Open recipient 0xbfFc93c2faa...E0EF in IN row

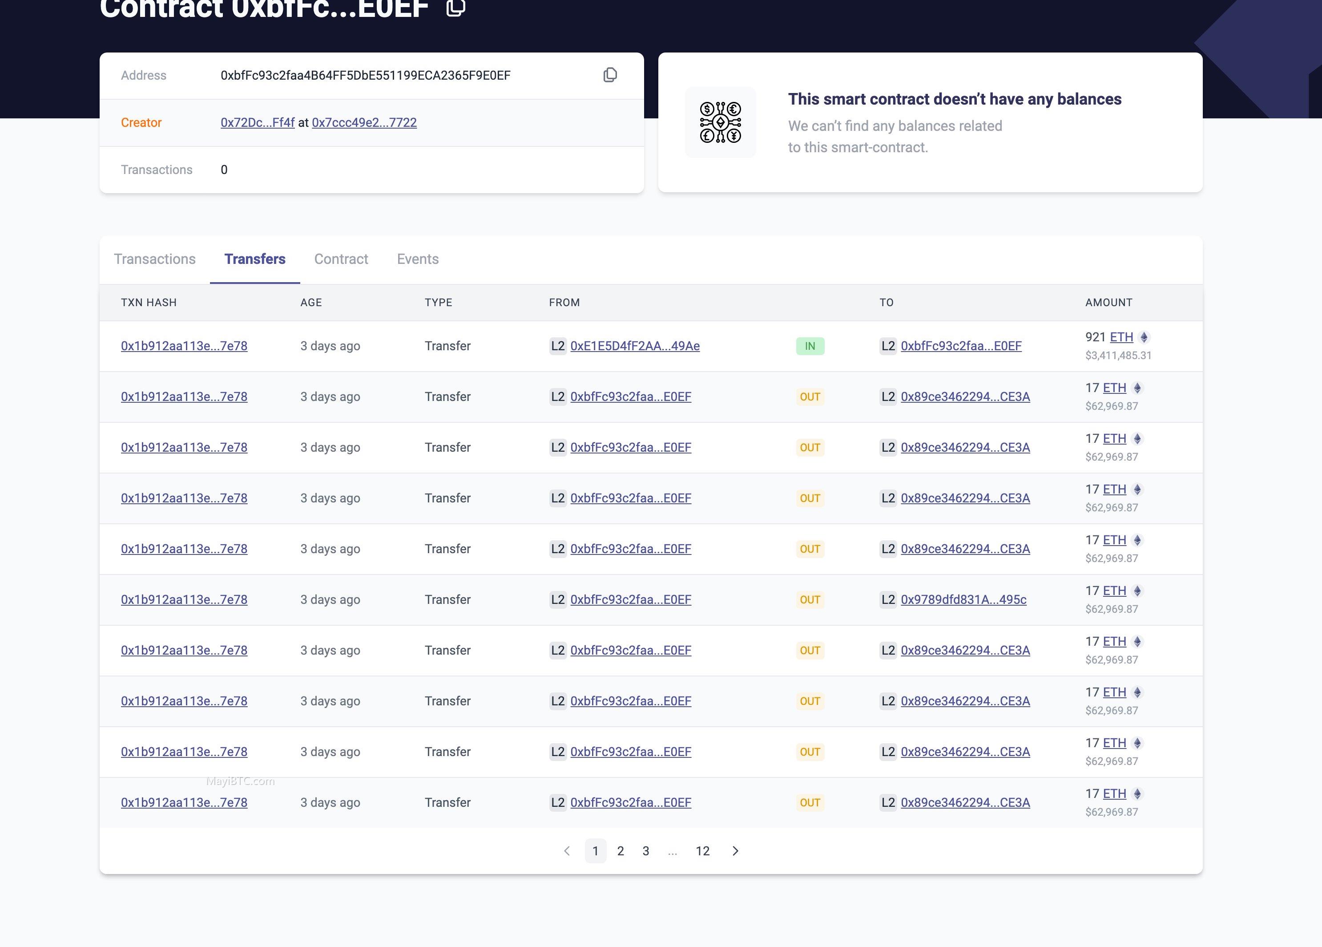pyautogui.click(x=961, y=346)
